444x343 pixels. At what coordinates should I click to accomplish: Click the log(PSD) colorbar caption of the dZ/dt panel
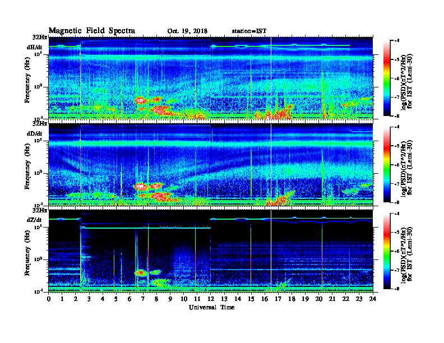coord(406,254)
